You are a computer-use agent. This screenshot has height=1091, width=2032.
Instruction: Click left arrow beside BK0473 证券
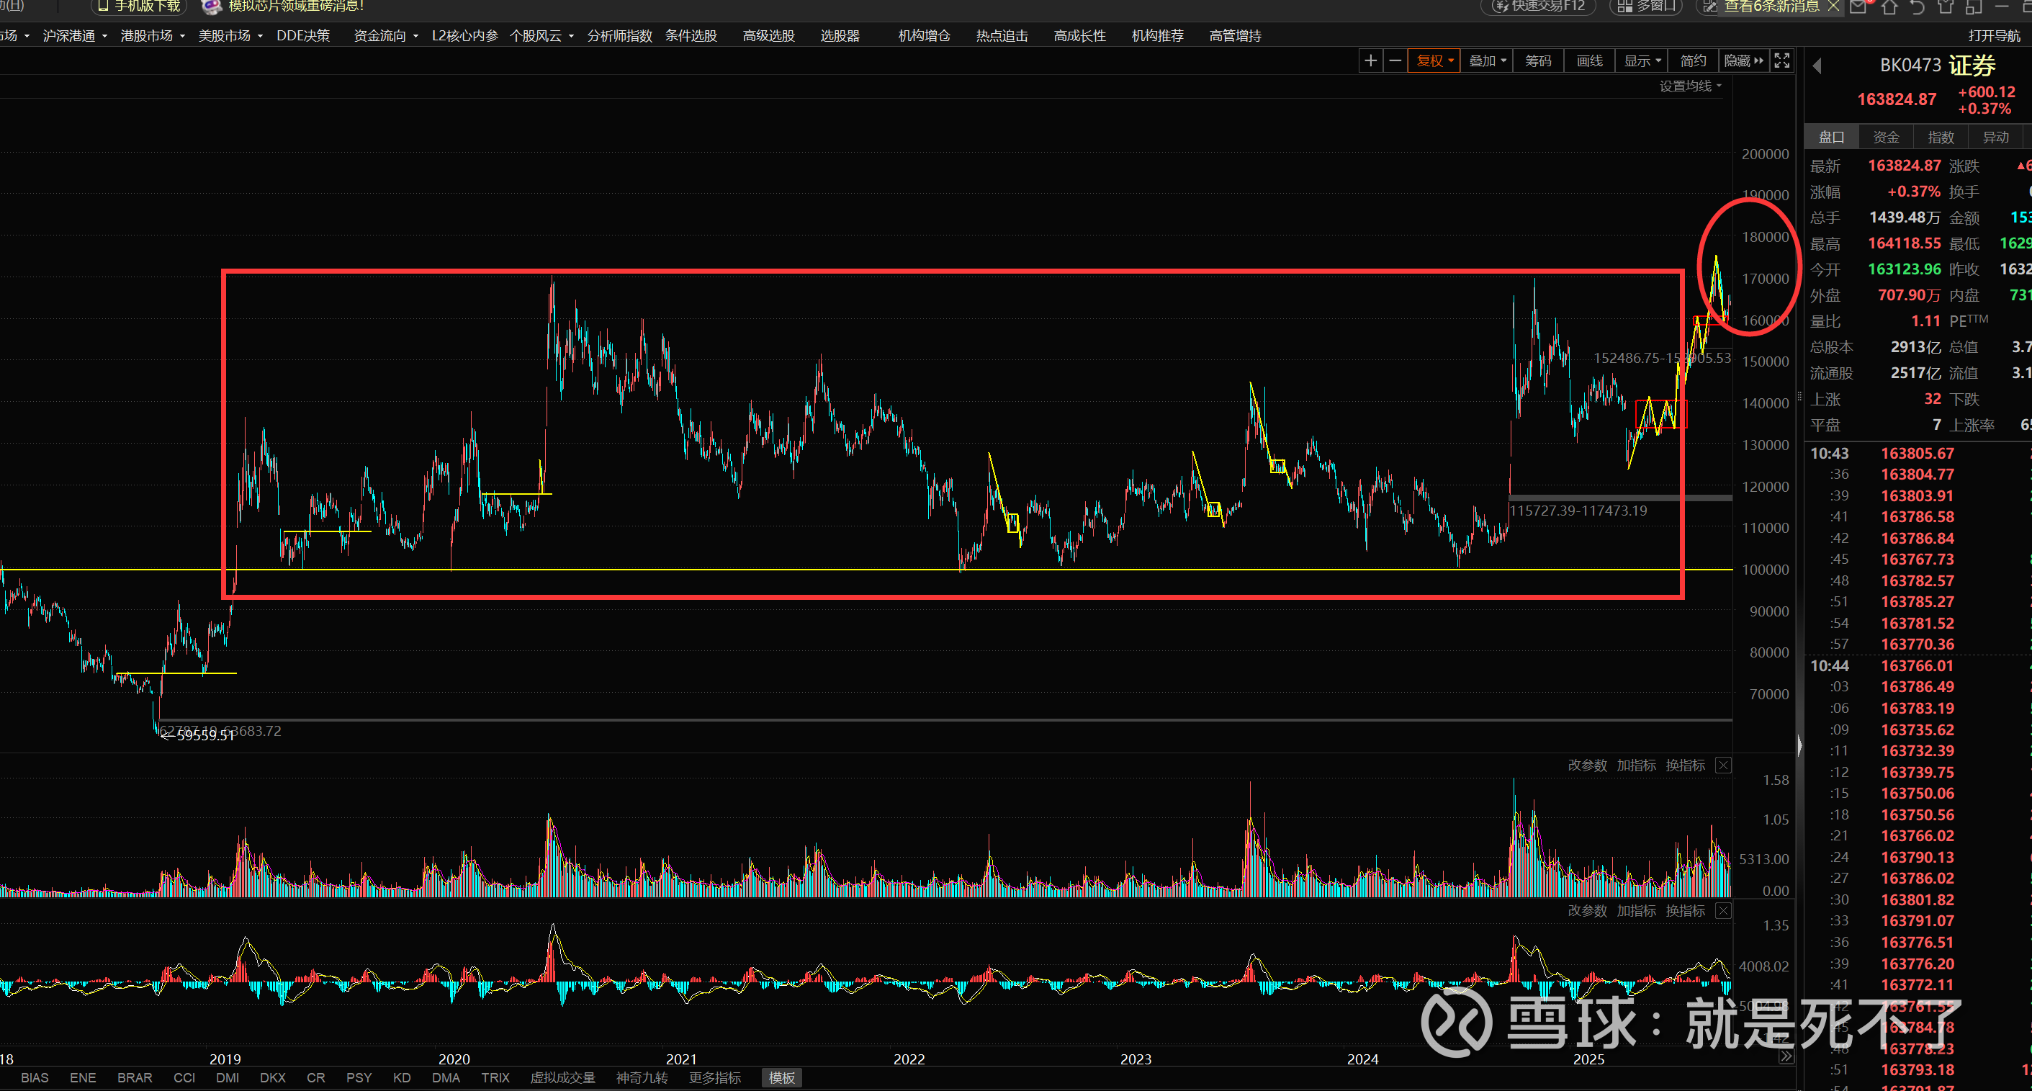[1817, 66]
